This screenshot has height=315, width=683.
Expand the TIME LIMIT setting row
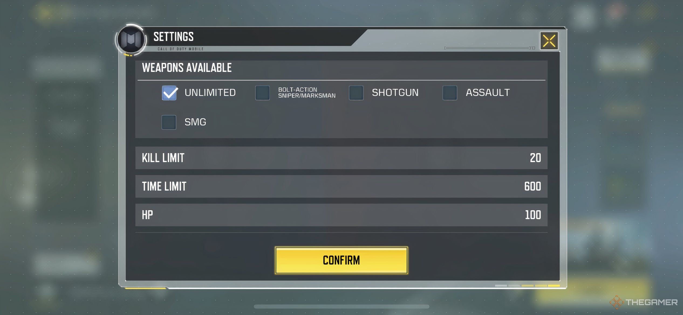pos(341,186)
